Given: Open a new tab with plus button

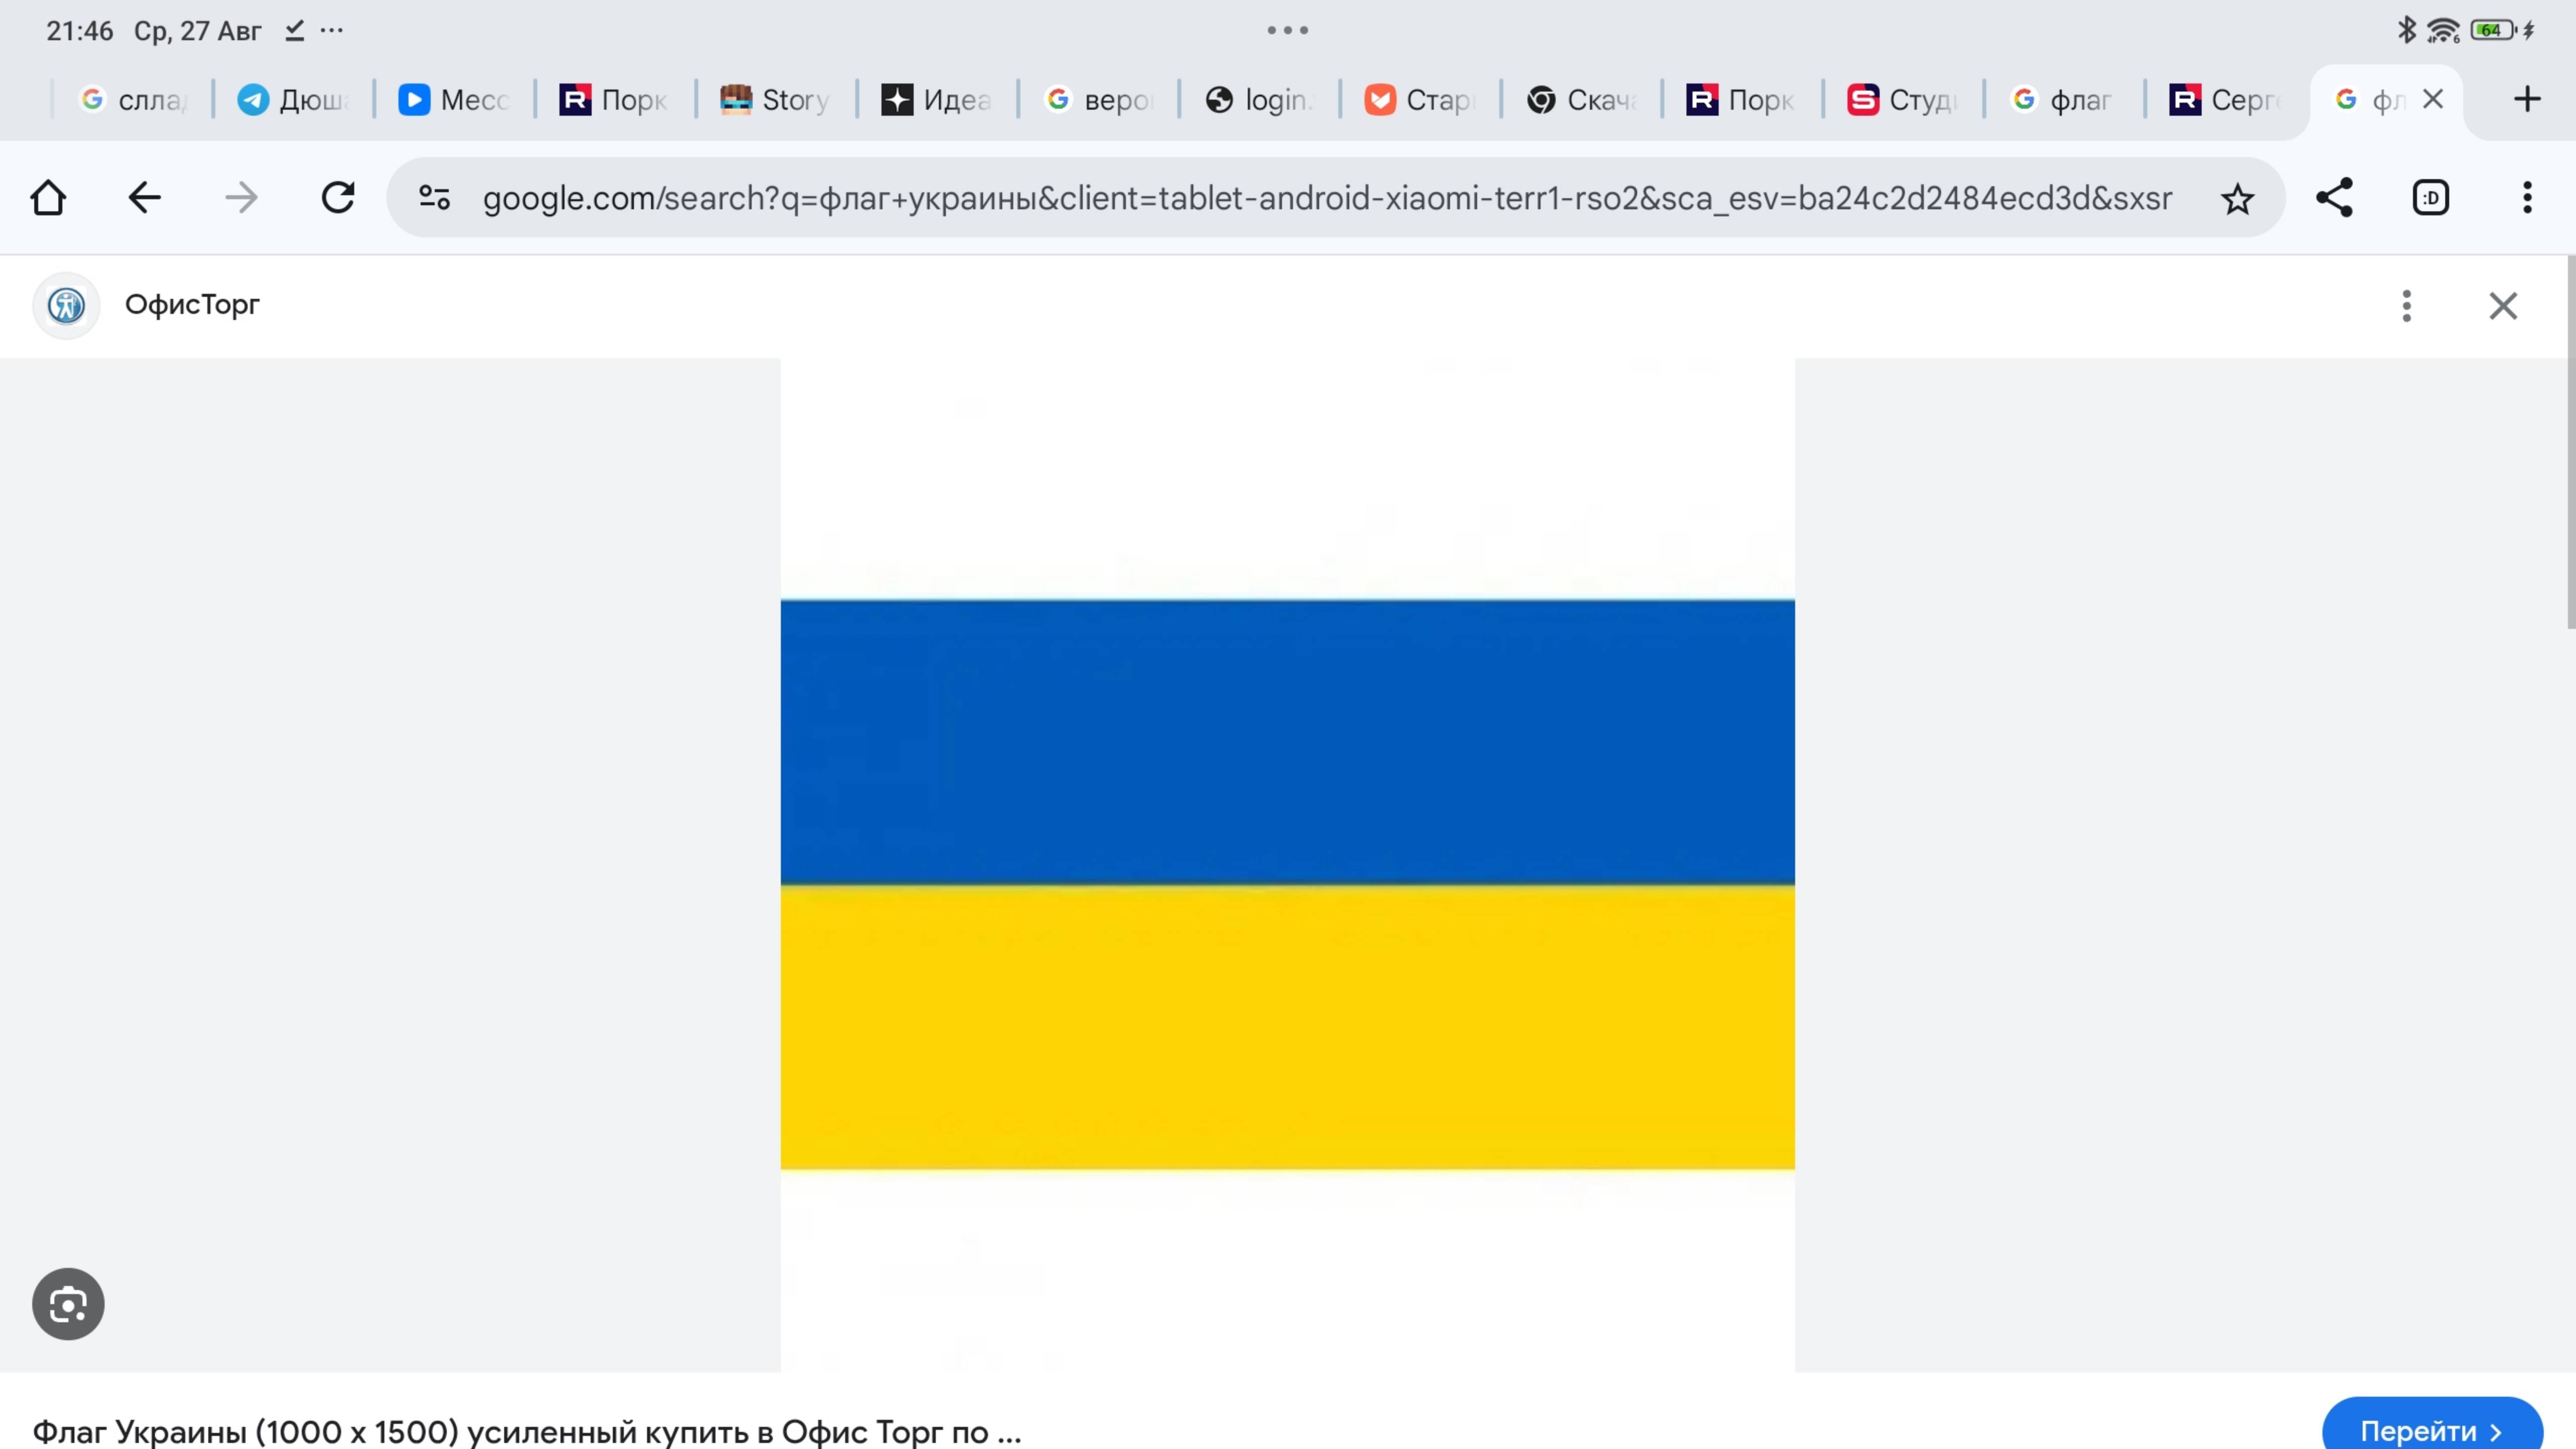Looking at the screenshot, I should pyautogui.click(x=2528, y=99).
